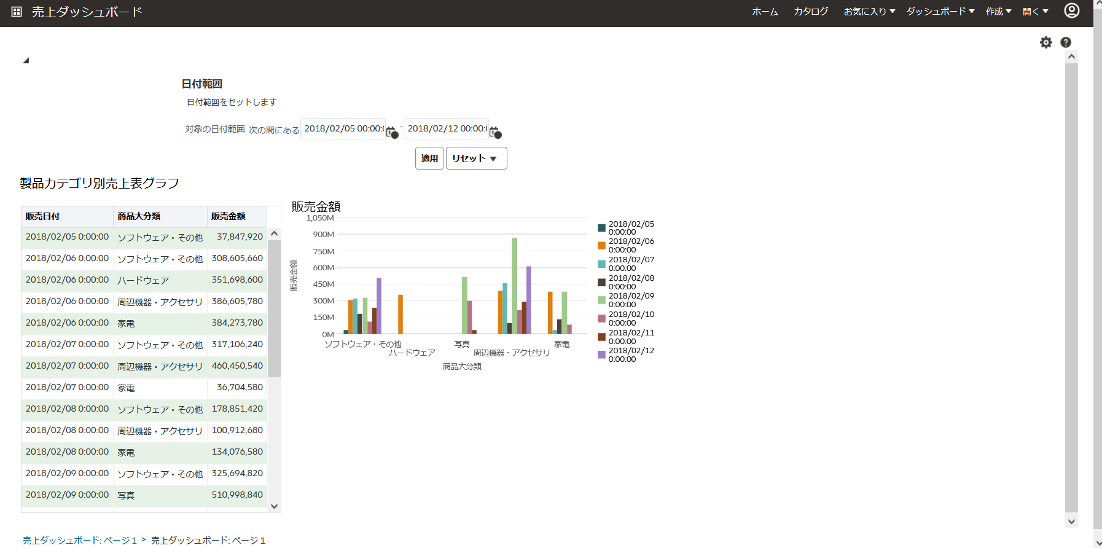This screenshot has width=1102, height=548.
Task: Select the 2018/02/12 purple legend swatch
Action: (x=601, y=354)
